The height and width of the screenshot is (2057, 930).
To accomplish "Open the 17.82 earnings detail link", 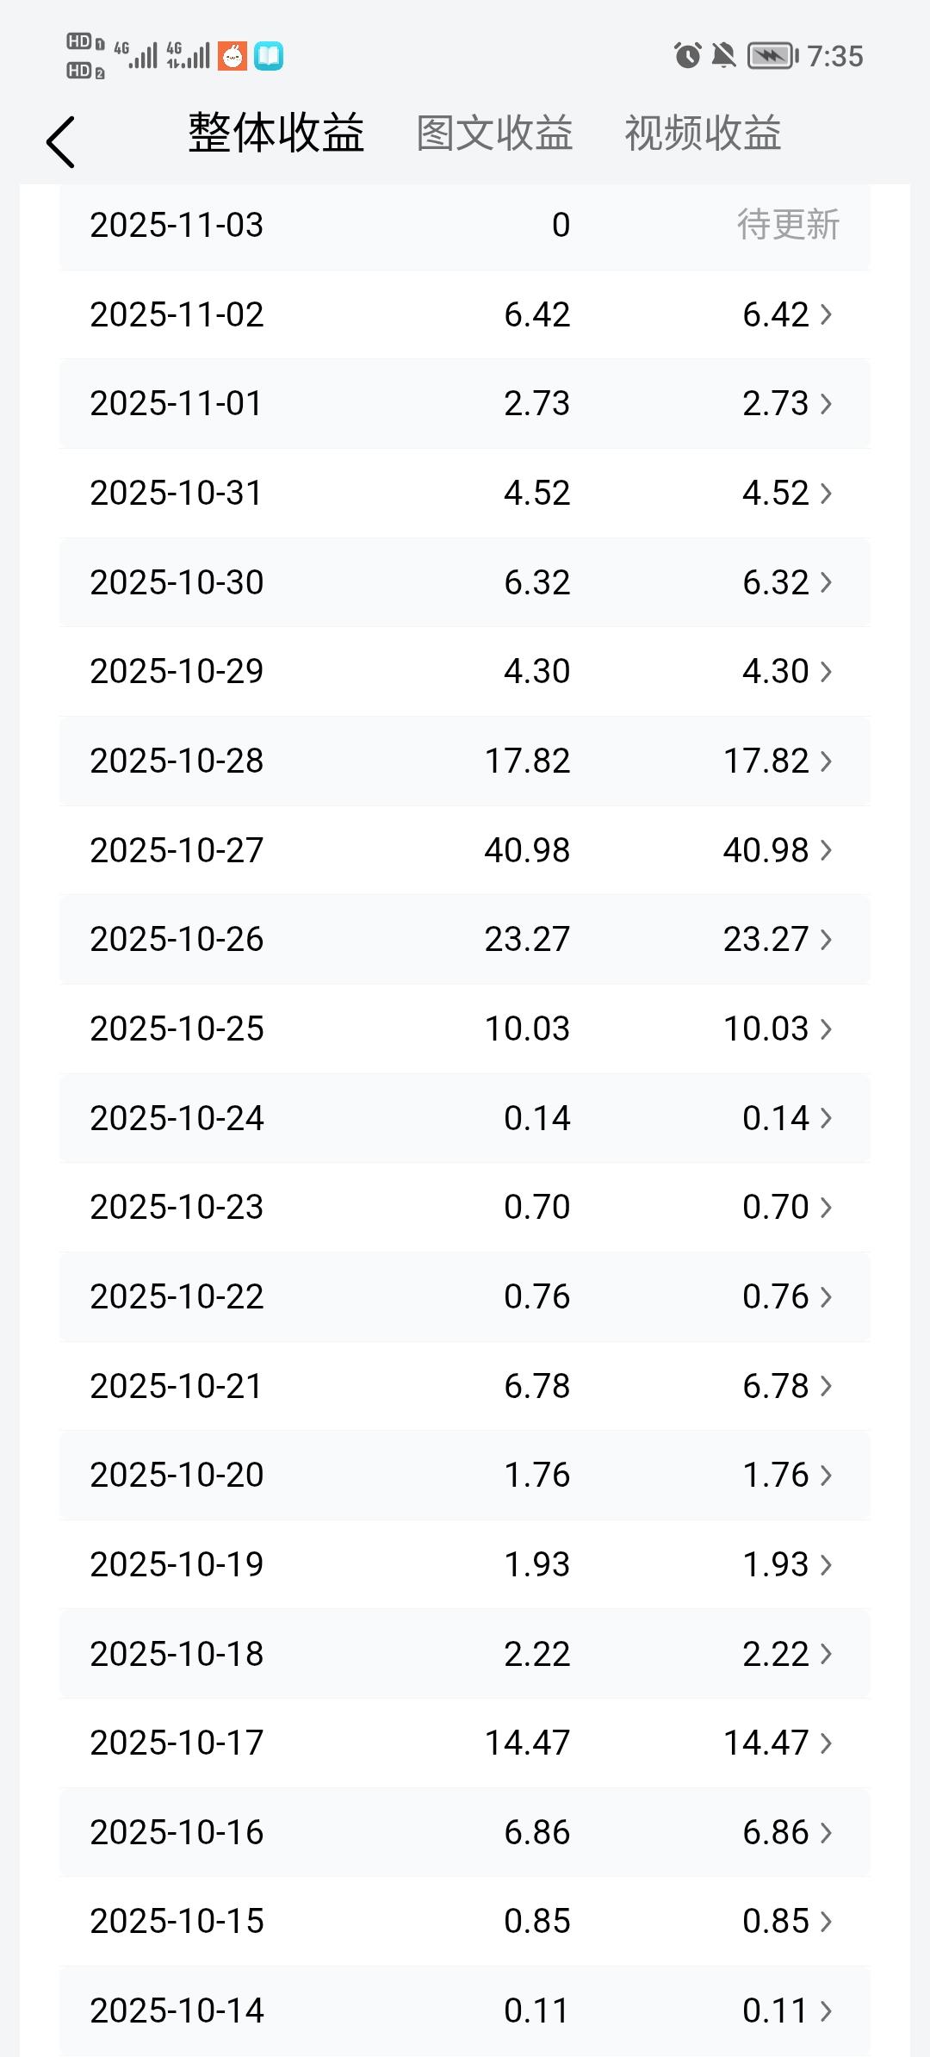I will [766, 761].
